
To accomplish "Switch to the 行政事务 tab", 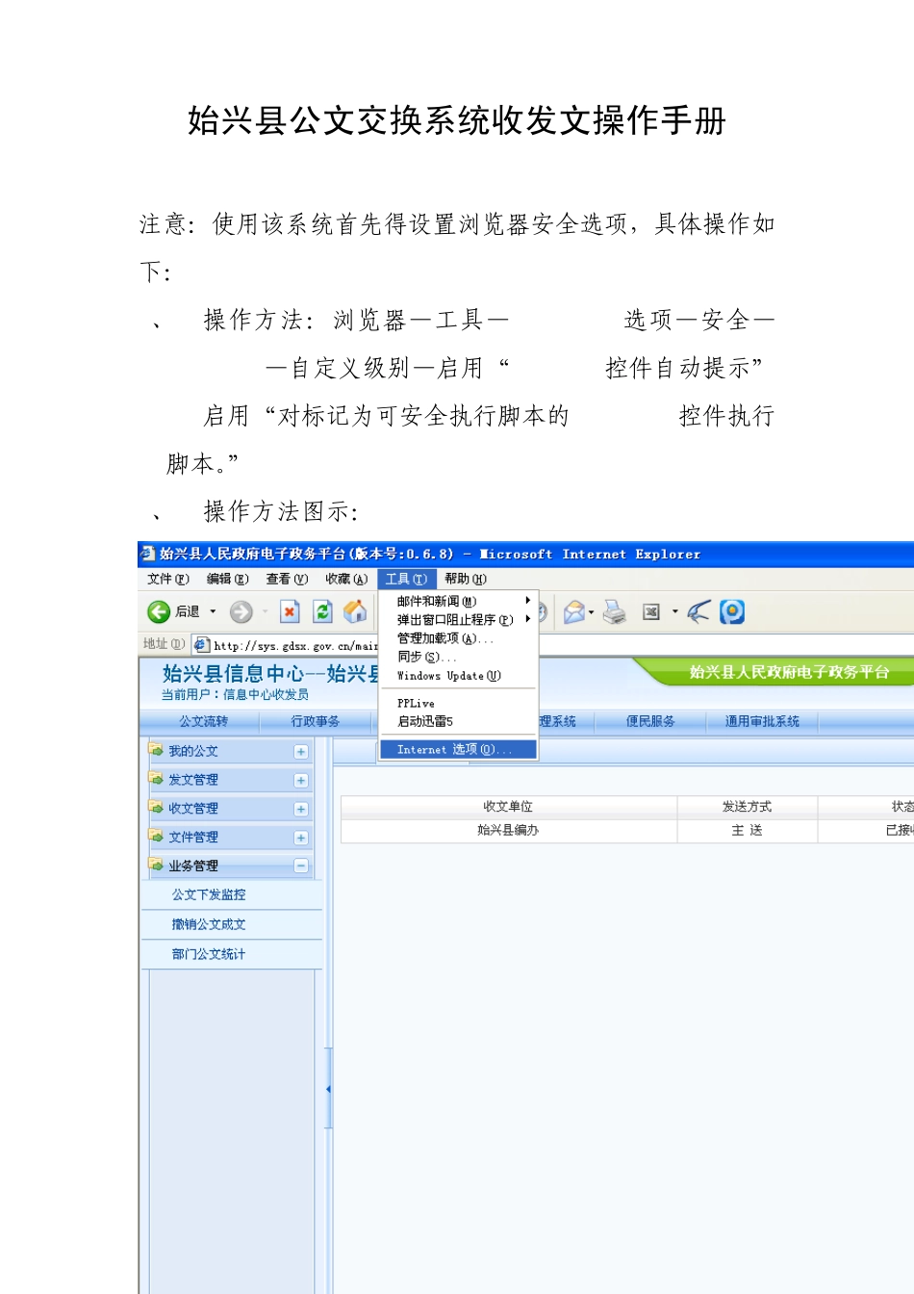I will [x=316, y=721].
